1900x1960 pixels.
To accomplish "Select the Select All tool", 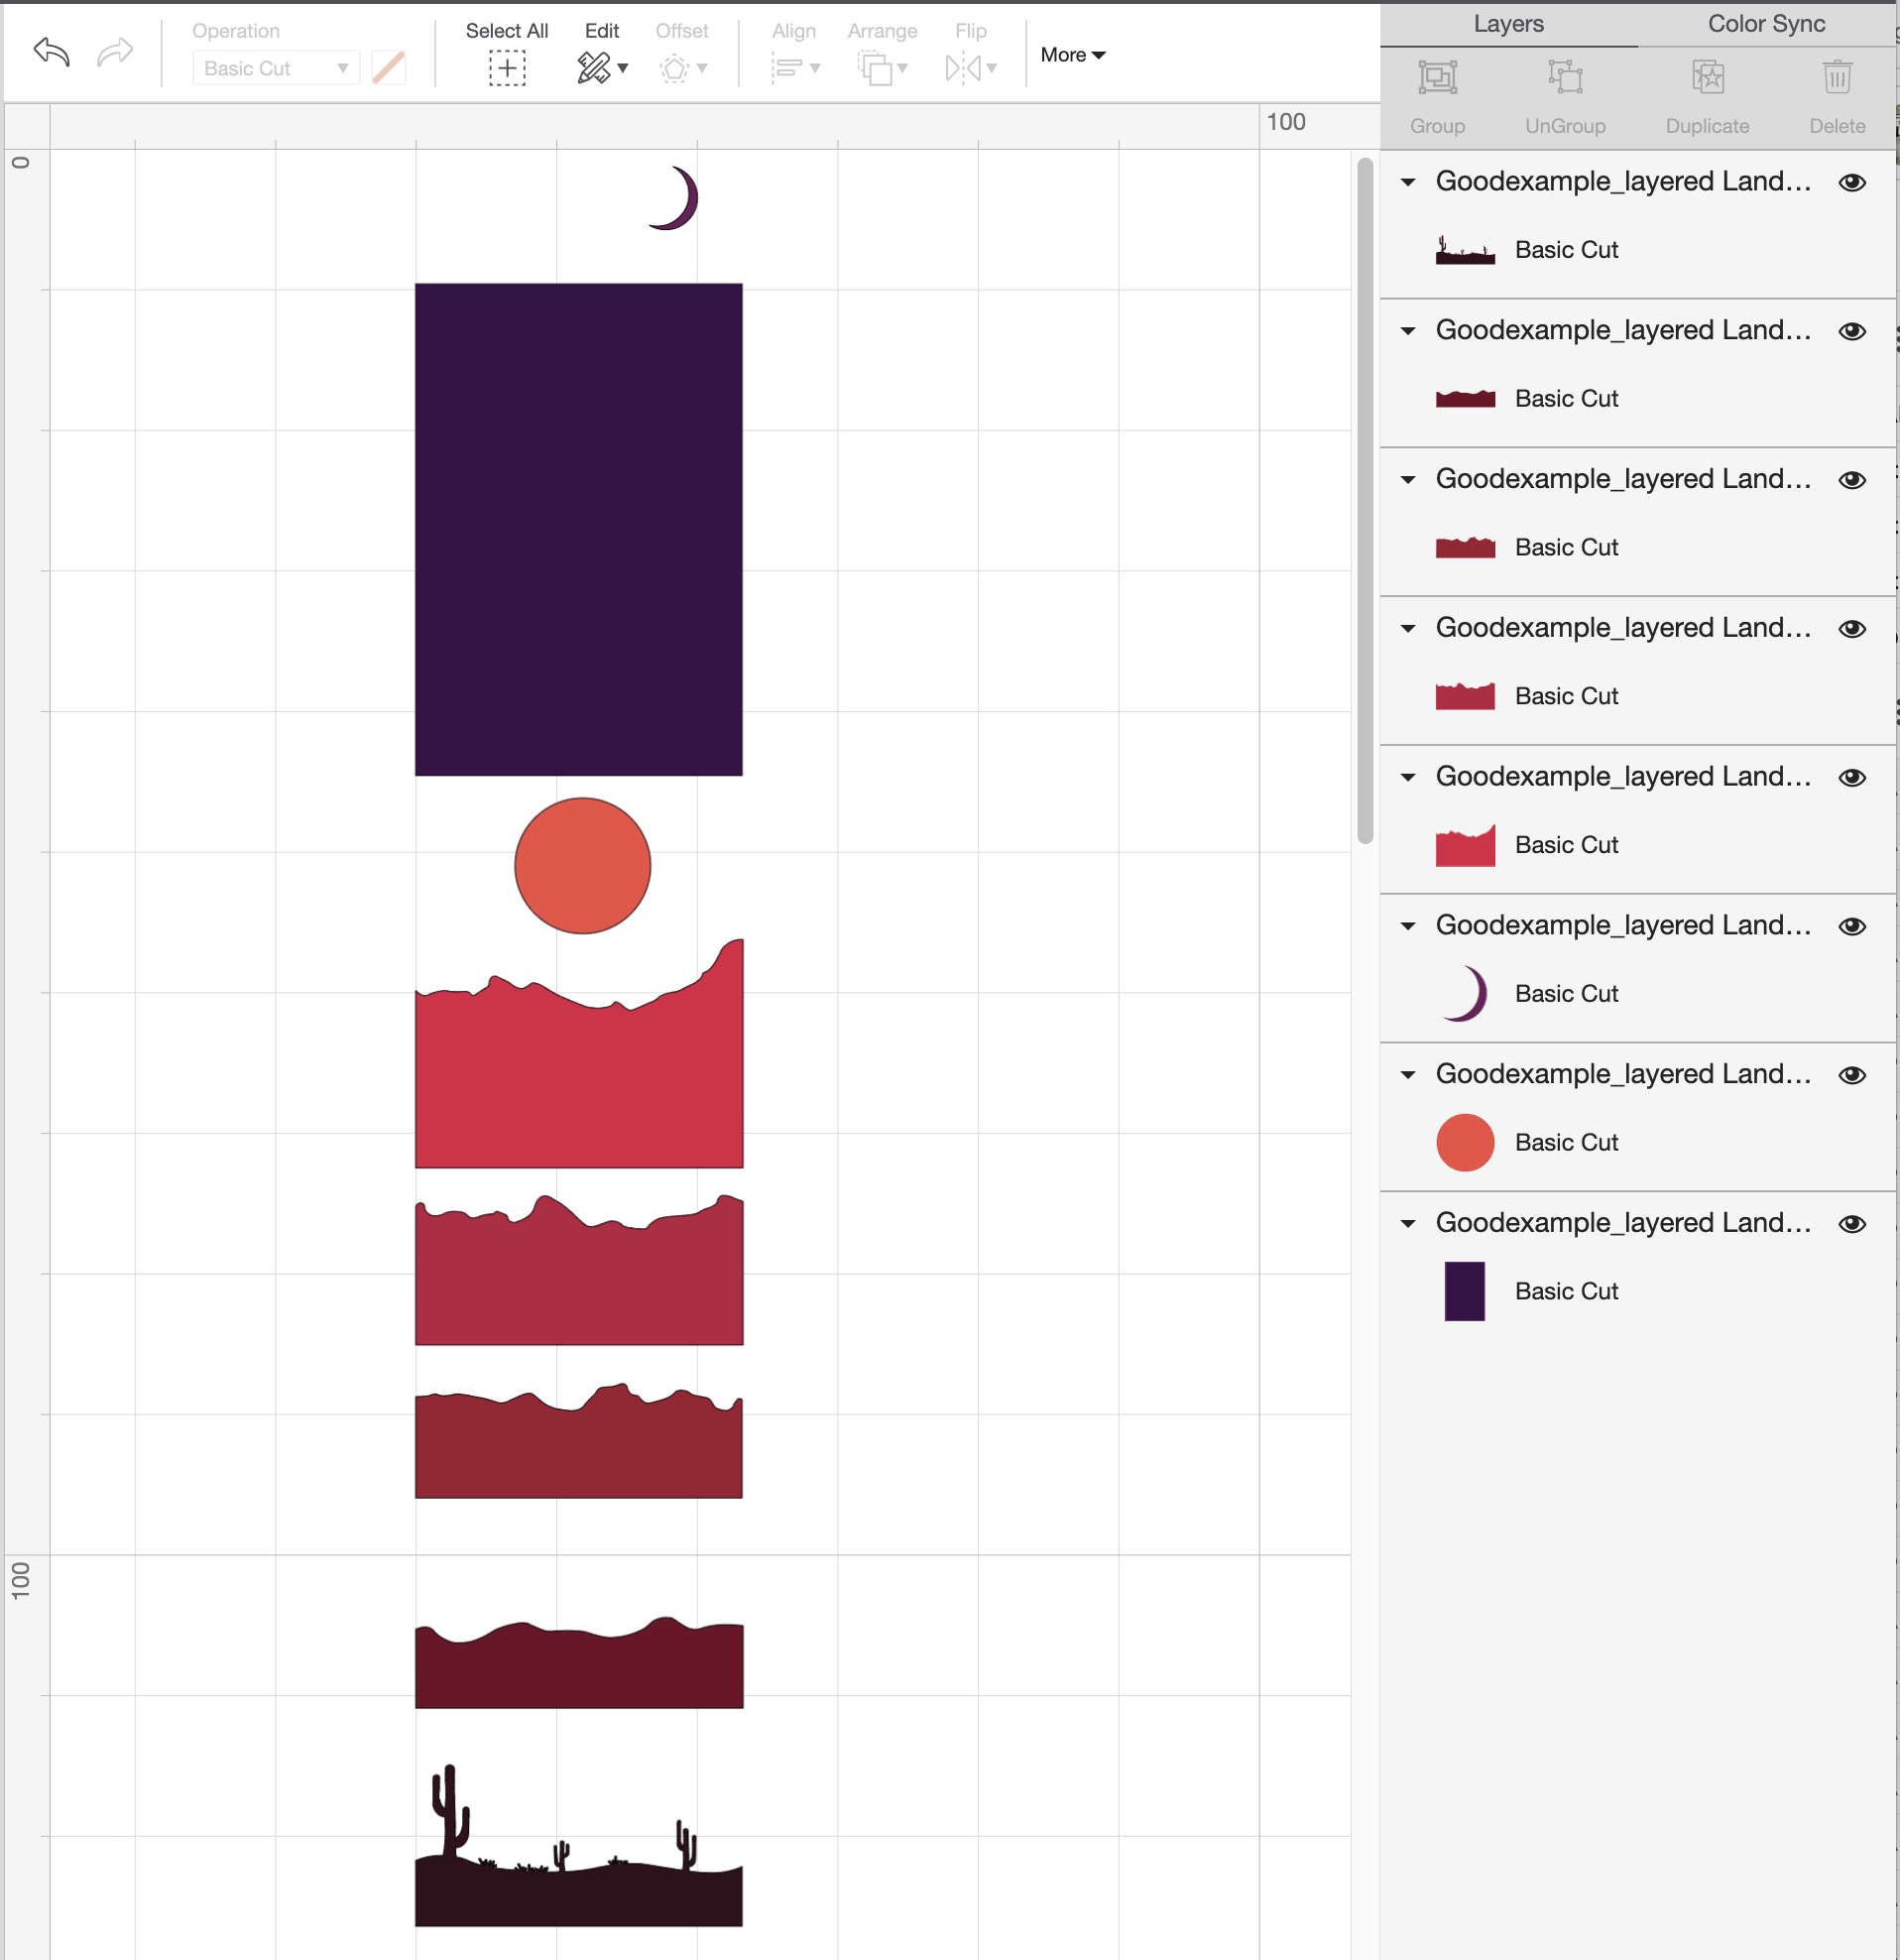I will 507,68.
